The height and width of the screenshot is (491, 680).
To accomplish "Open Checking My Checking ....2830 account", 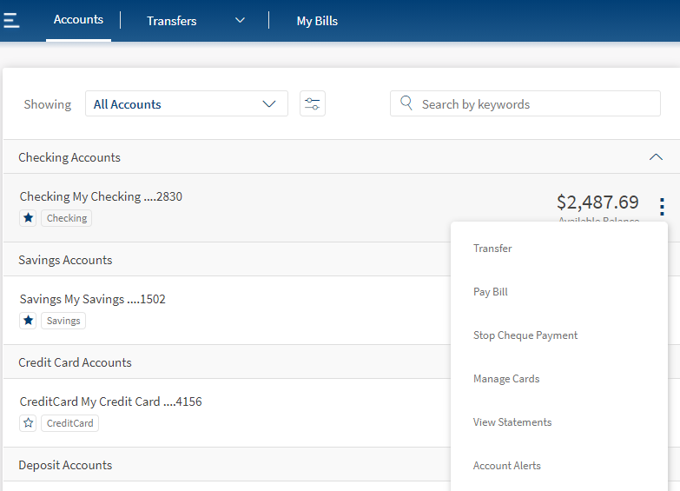I will 101,197.
